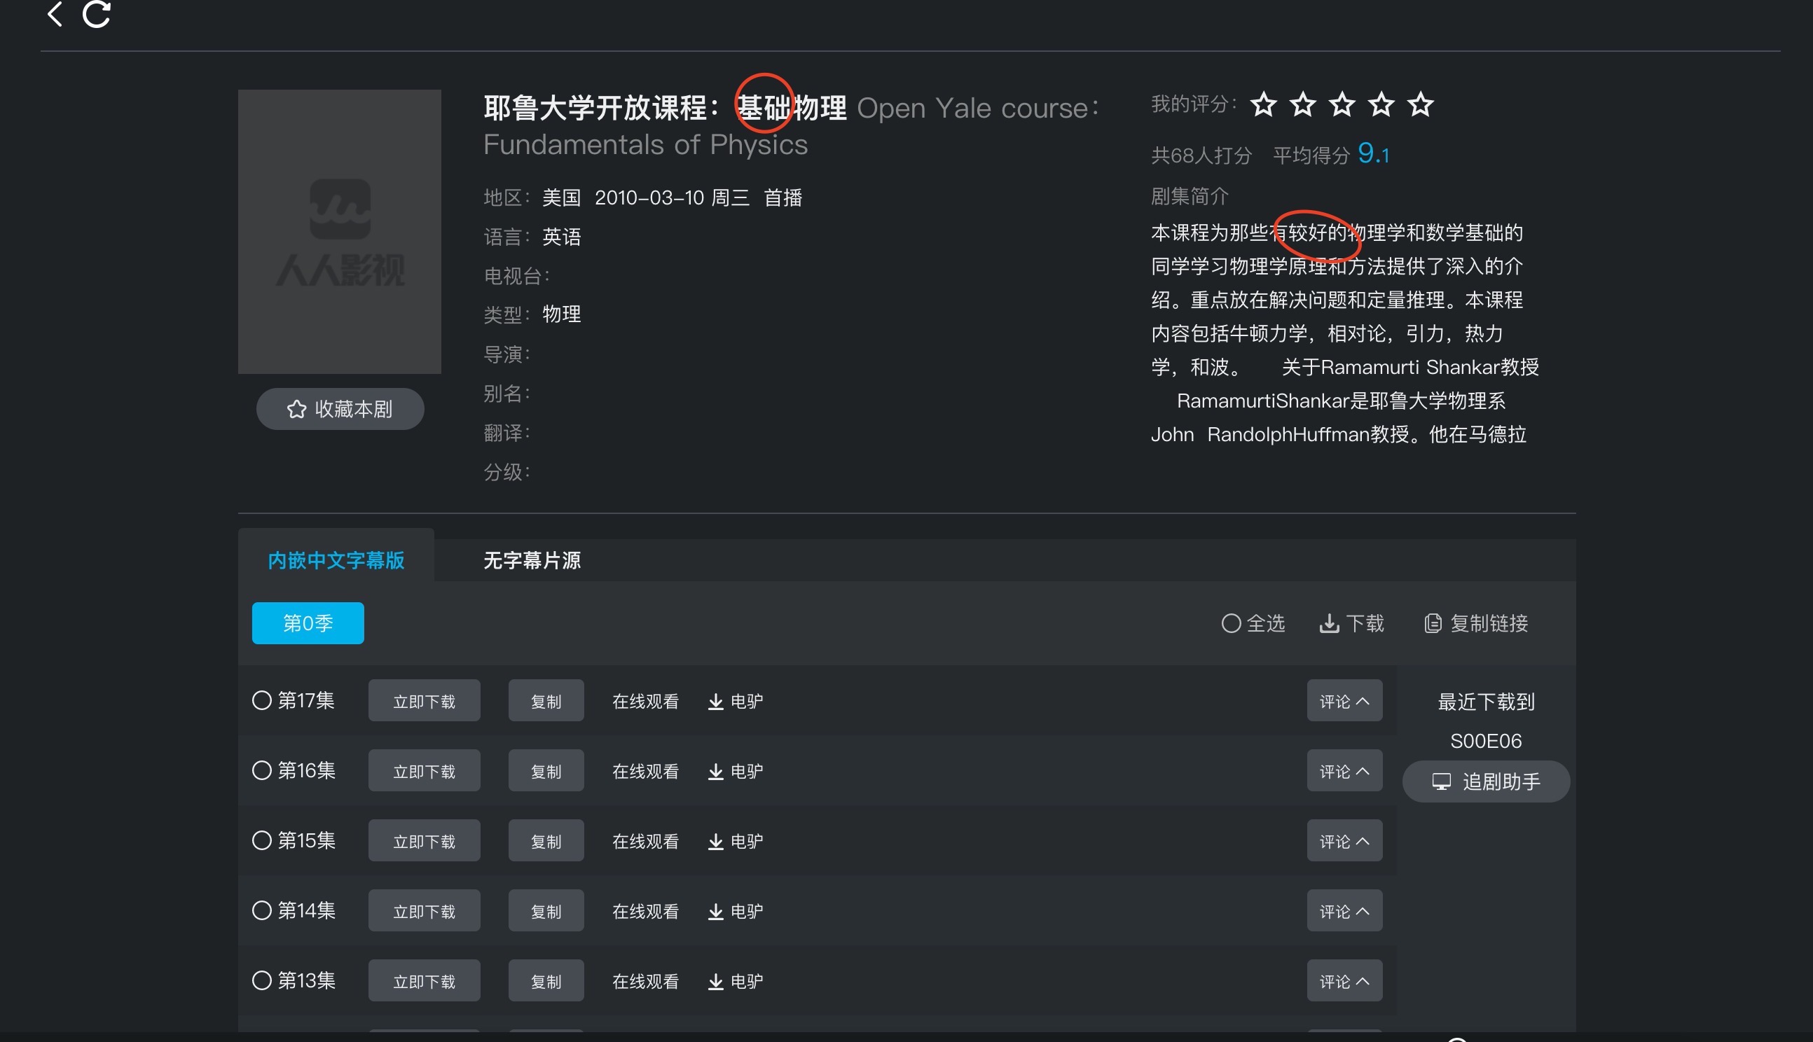
Task: Click the 人人影视 poster thumbnail
Action: point(339,232)
